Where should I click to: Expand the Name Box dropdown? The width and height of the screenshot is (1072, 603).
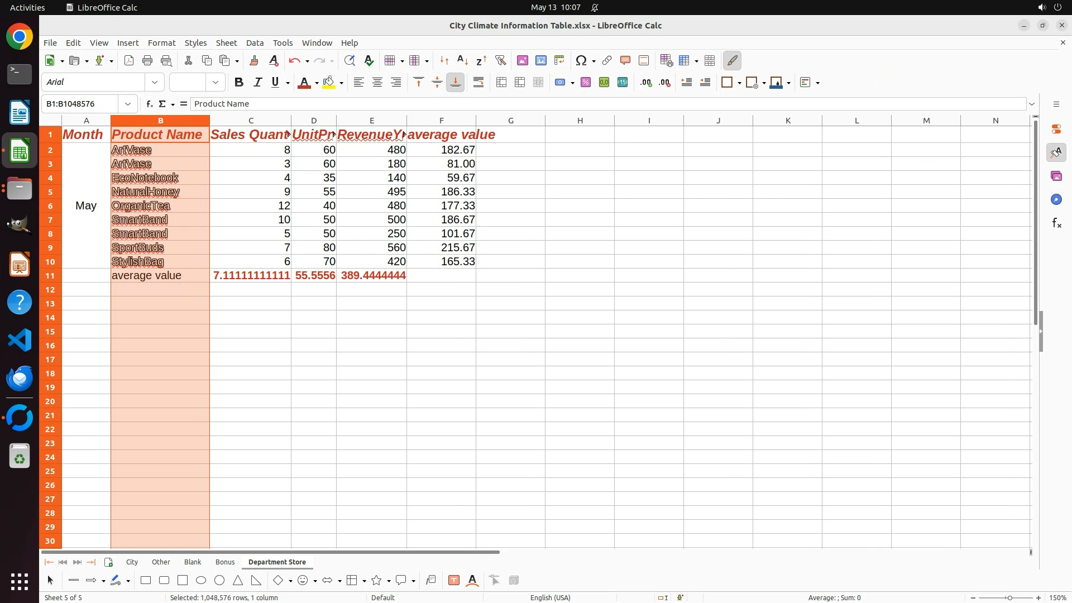pos(128,104)
